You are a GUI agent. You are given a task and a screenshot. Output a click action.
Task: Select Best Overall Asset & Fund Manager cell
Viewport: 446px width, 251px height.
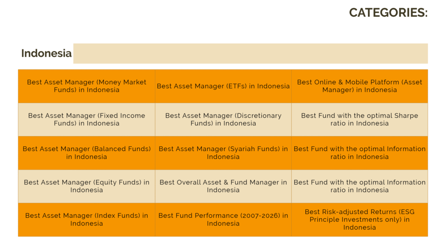point(223,186)
